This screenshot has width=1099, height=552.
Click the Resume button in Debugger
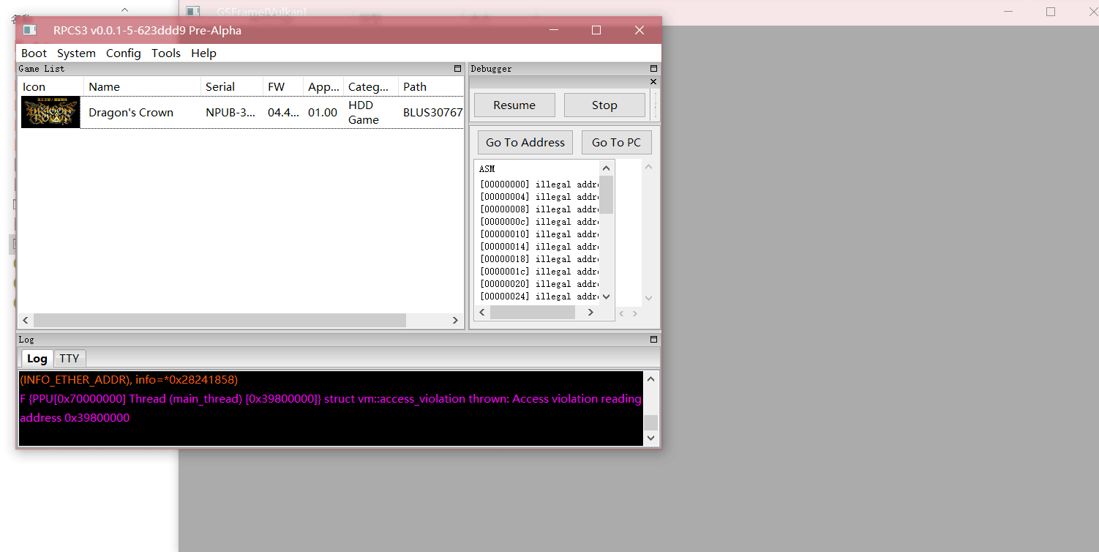pyautogui.click(x=514, y=105)
